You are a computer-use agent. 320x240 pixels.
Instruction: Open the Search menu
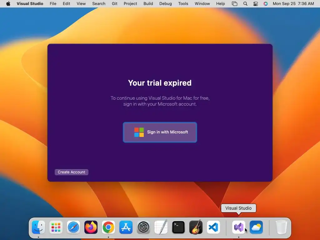coord(99,4)
